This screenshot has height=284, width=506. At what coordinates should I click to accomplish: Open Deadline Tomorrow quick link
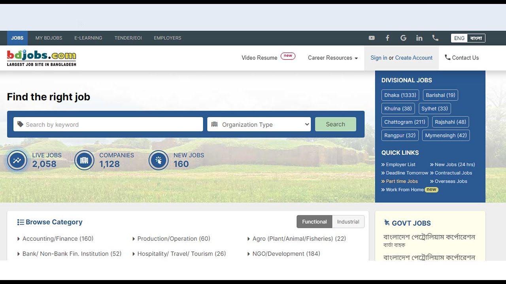[x=407, y=173]
